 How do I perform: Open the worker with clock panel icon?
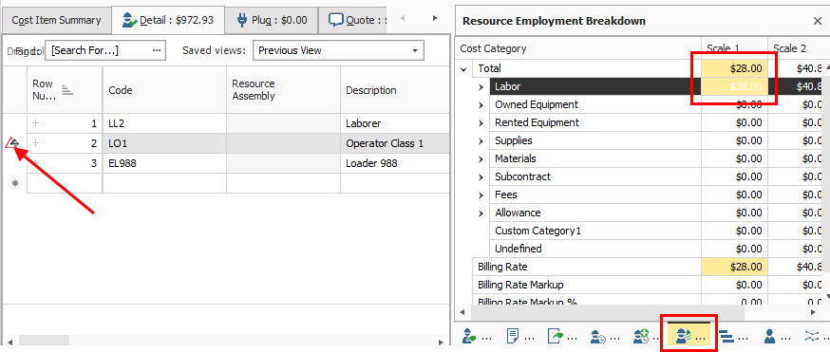(x=598, y=335)
